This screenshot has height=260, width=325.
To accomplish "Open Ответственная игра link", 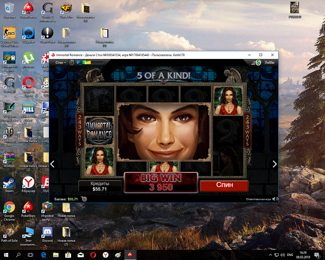I will pos(258,199).
